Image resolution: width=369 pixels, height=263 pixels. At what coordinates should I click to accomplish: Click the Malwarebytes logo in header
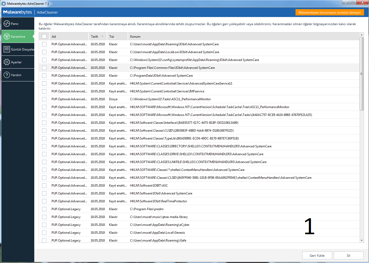pyautogui.click(x=18, y=12)
